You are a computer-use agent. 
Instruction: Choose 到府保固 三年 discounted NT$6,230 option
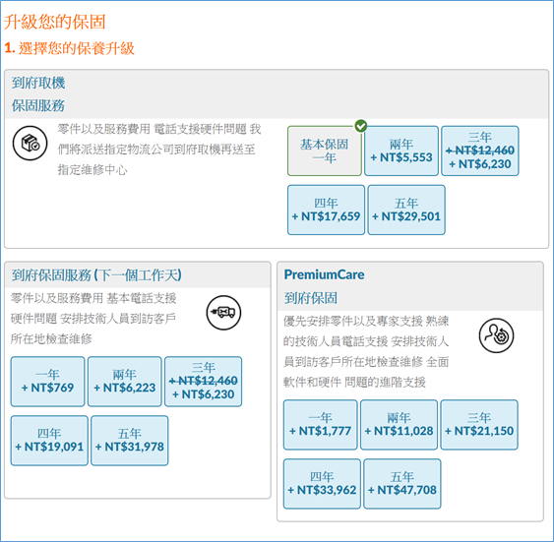click(x=203, y=382)
